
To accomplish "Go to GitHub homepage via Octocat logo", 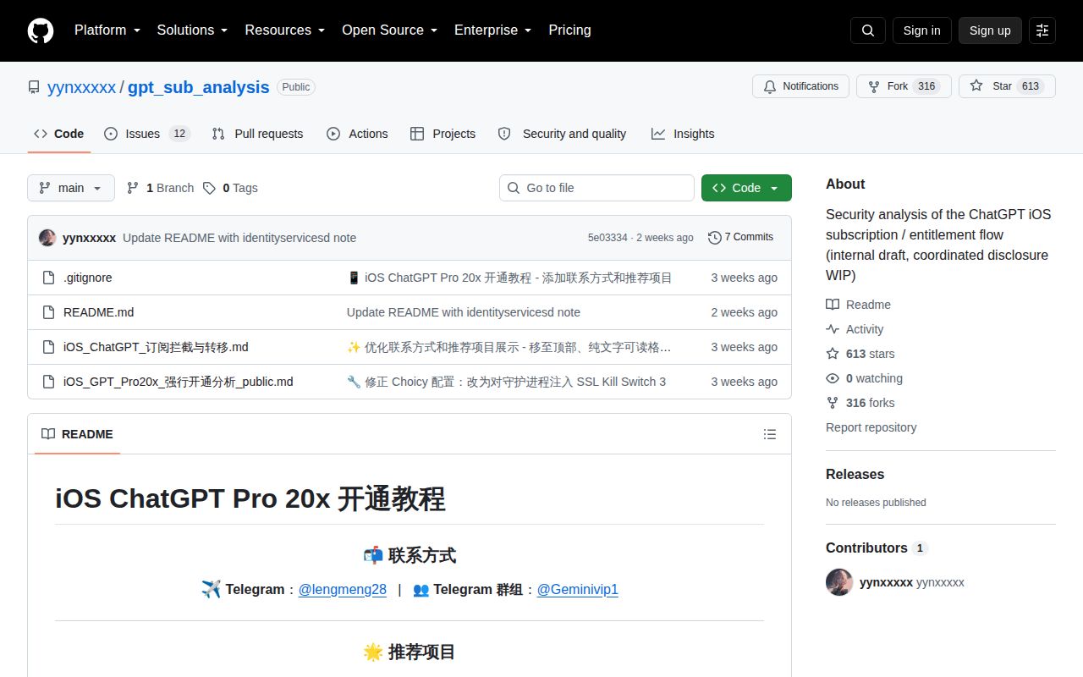I will click(41, 30).
